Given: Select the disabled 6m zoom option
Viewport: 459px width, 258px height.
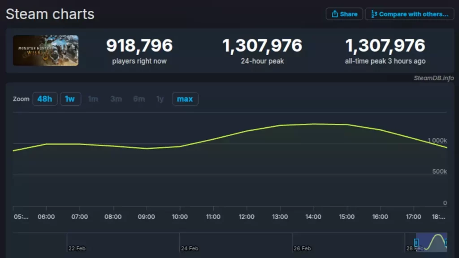Looking at the screenshot, I should click(139, 99).
